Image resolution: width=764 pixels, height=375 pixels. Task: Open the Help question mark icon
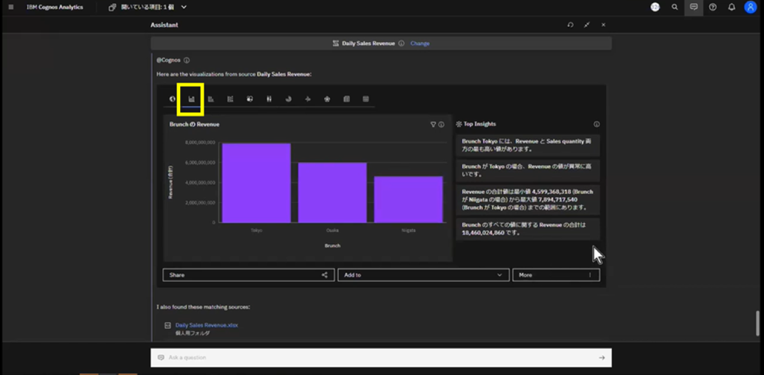712,7
